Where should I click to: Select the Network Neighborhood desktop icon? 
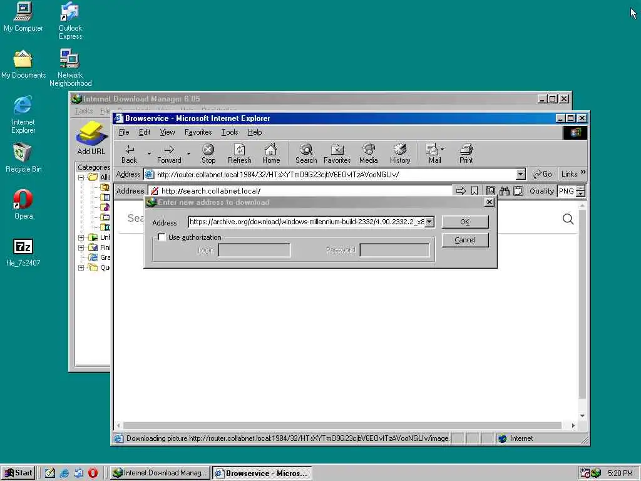pyautogui.click(x=70, y=68)
